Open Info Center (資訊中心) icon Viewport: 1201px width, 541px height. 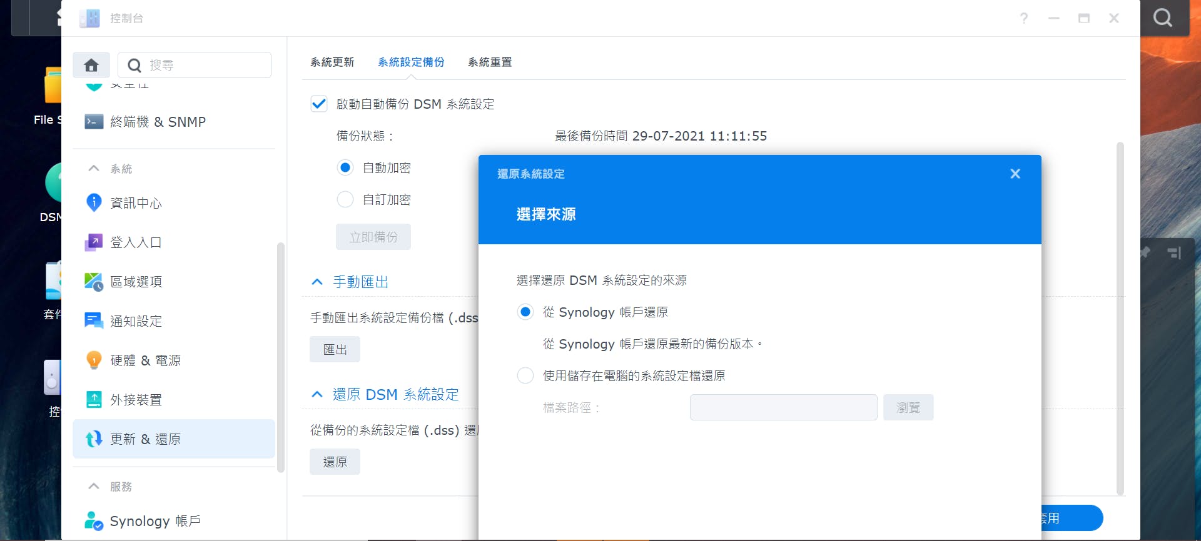(x=94, y=202)
